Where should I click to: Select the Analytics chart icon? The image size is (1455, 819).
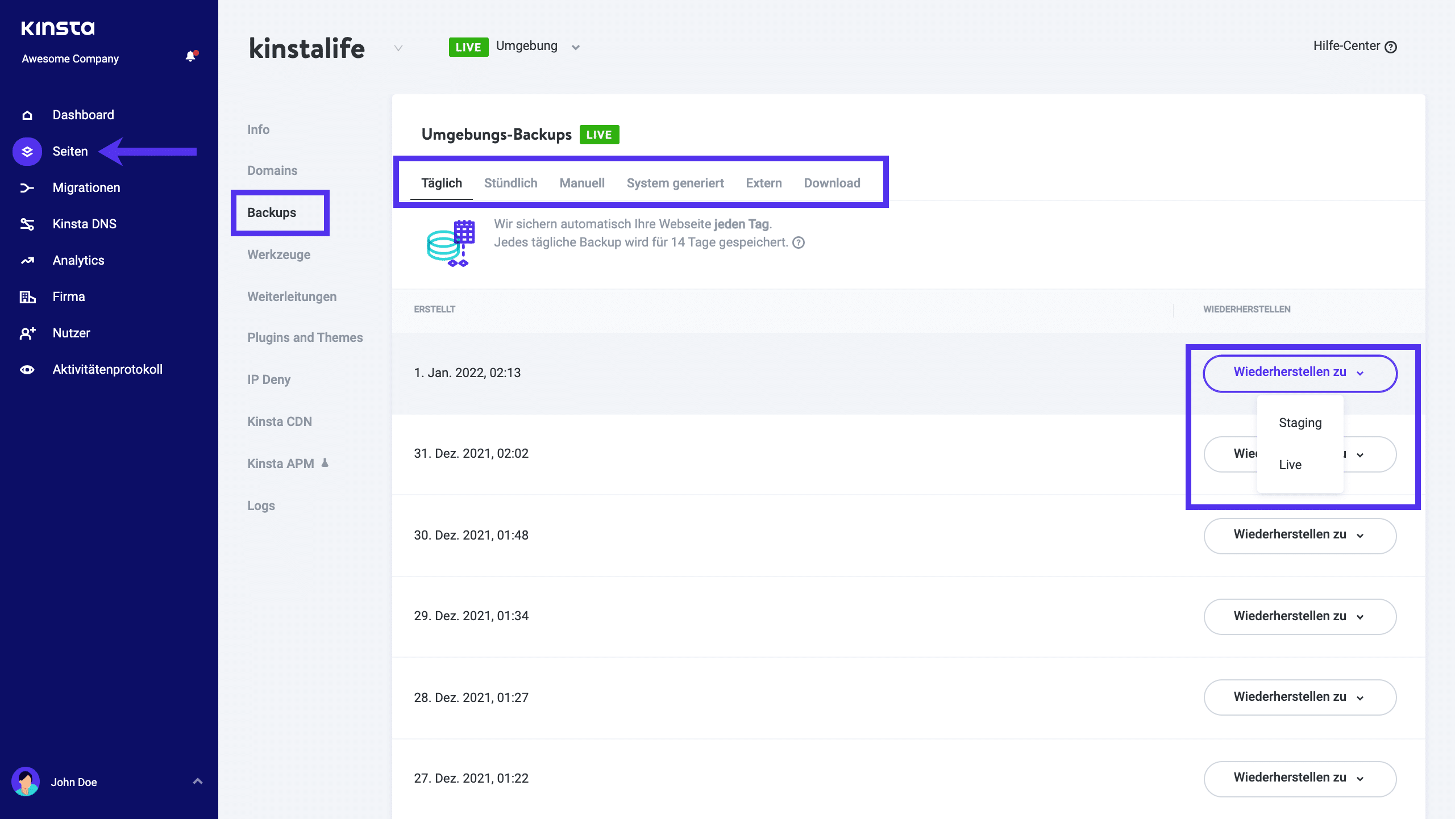27,260
